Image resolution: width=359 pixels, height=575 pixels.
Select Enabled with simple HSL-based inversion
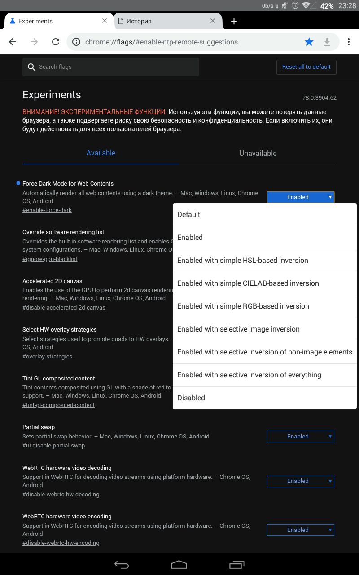click(x=242, y=260)
